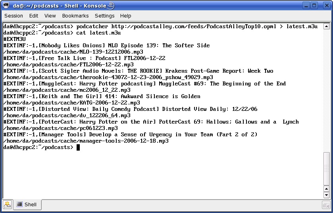Image resolution: width=333 pixels, height=213 pixels.
Task: Click the MuggleCast #69 EXTINF line
Action: 144,84
